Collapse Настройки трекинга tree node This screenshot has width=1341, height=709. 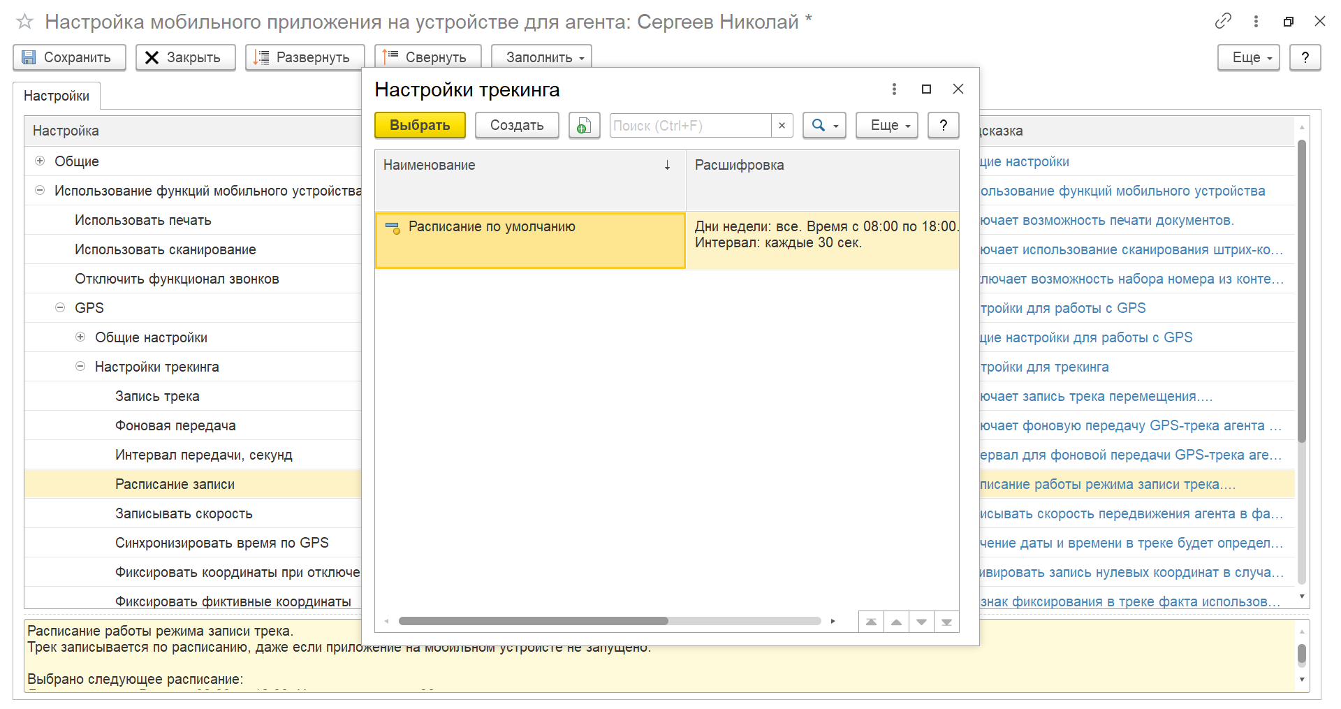pos(80,366)
